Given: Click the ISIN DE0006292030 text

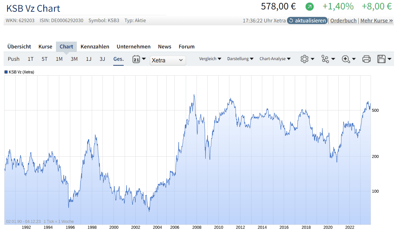Looking at the screenshot, I should 61,20.
